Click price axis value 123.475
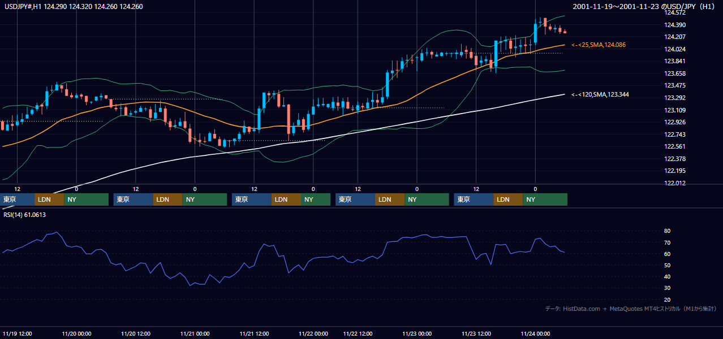The width and height of the screenshot is (723, 339). (x=676, y=86)
